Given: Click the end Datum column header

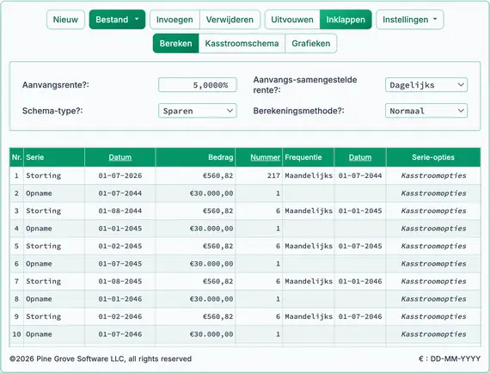Looking at the screenshot, I should [x=360, y=157].
